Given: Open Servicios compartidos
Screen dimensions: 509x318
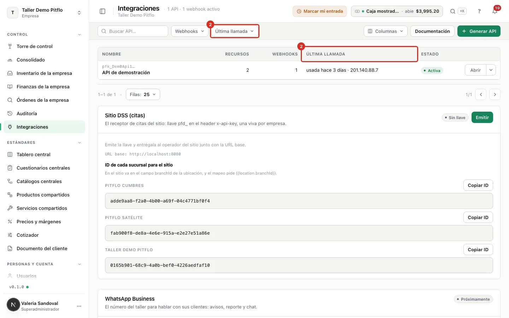Looking at the screenshot, I should click(44, 208).
